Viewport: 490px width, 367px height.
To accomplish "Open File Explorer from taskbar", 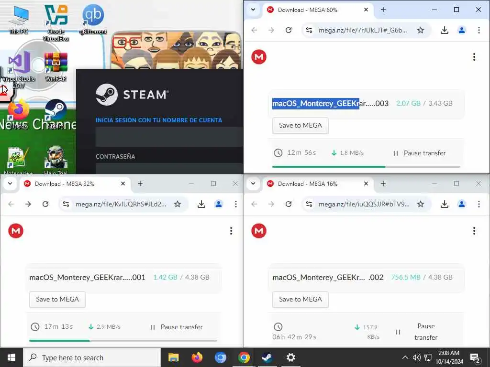I will tap(173, 357).
